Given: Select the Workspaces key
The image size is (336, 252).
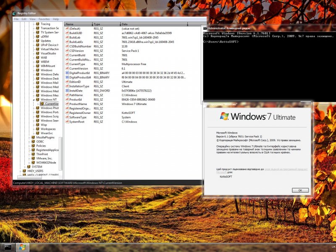Looking at the screenshot, I should tap(48, 129).
